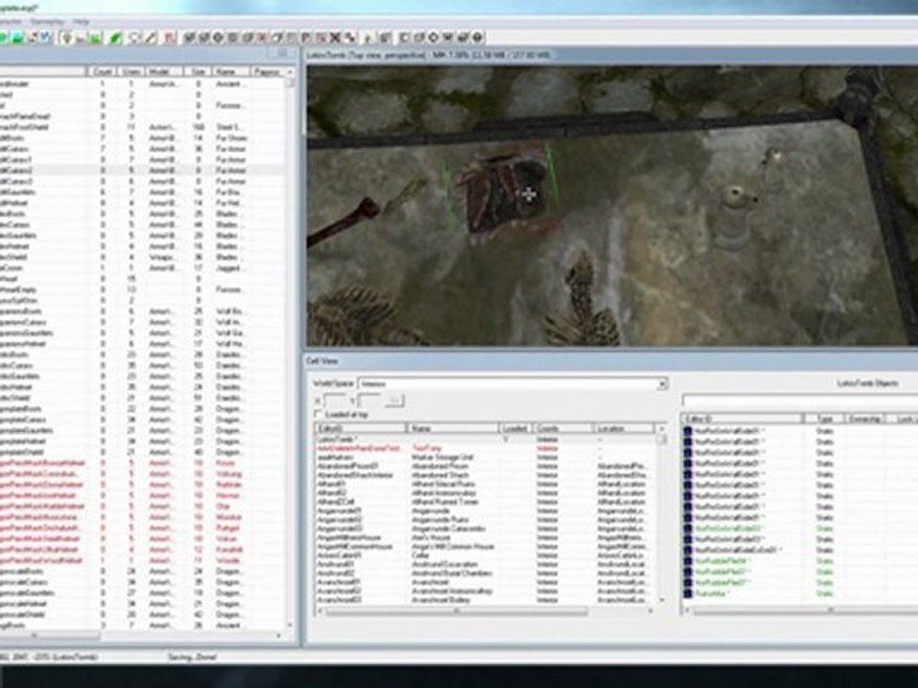Select the Marker Storage Unit cell row
The image size is (918, 688).
click(x=486, y=457)
